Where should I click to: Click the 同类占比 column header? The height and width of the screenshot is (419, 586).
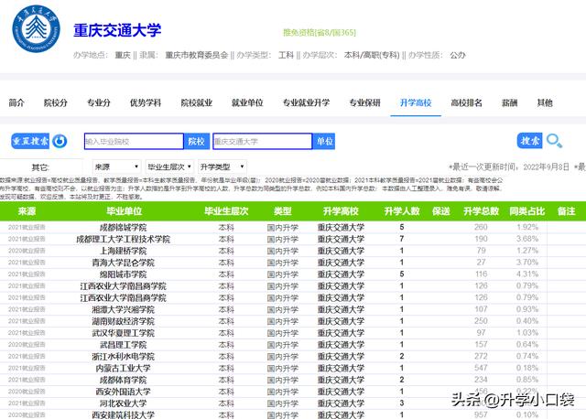click(x=527, y=211)
